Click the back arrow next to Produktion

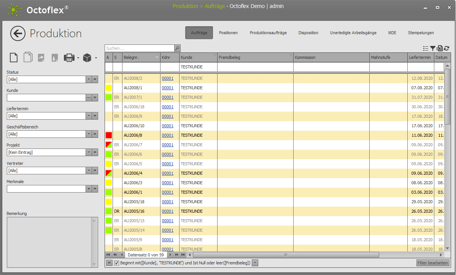(18, 33)
